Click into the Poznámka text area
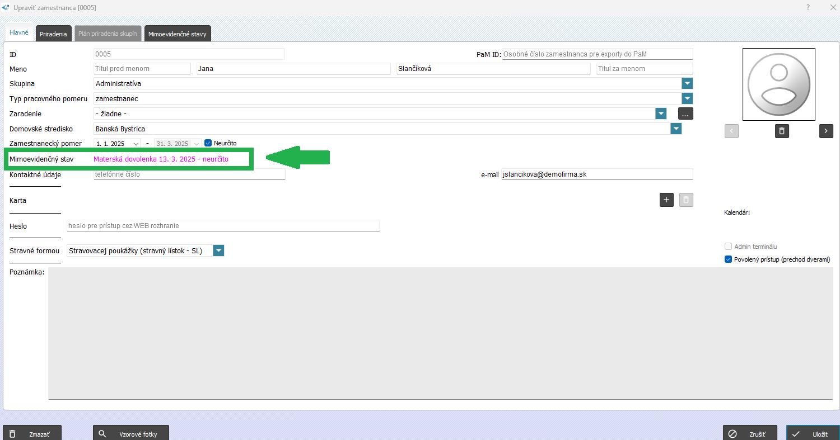This screenshot has width=840, height=440. [x=441, y=333]
